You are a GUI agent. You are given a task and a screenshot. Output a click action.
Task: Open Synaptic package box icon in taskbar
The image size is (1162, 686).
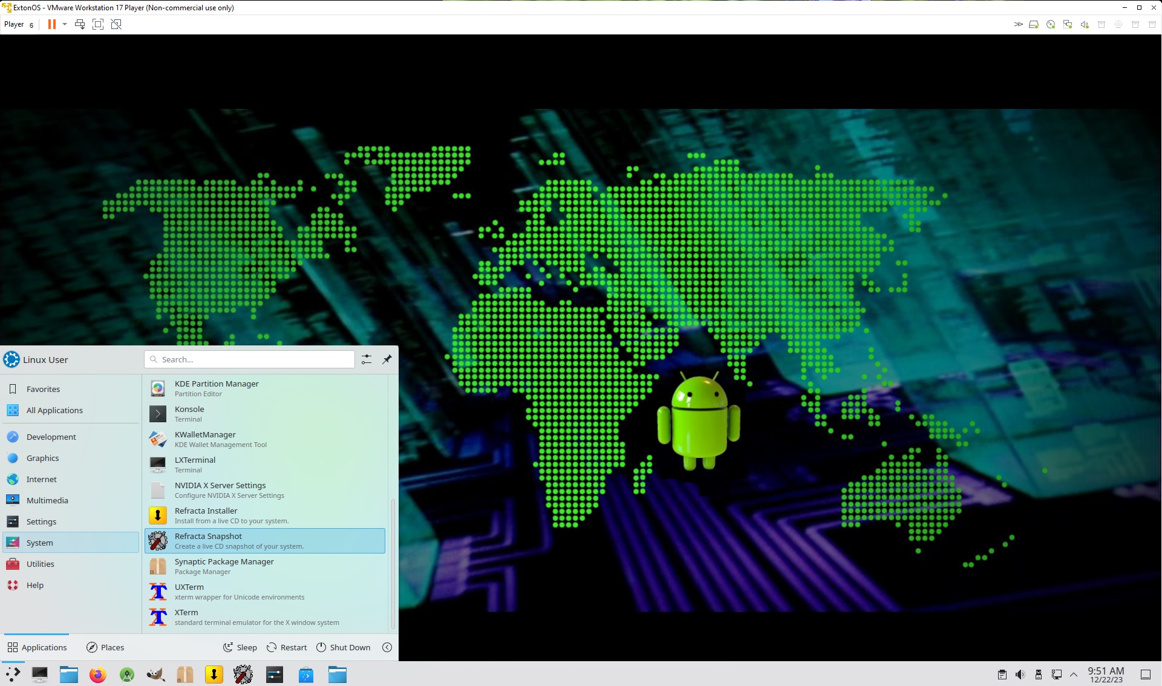point(185,675)
